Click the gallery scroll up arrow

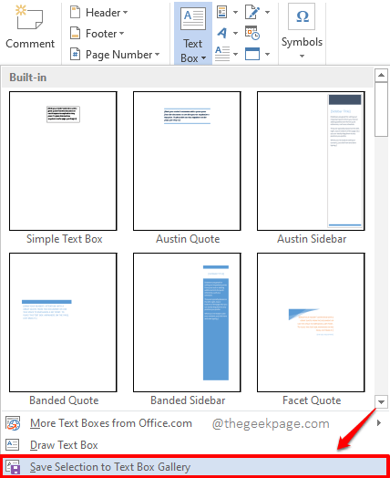[x=381, y=76]
